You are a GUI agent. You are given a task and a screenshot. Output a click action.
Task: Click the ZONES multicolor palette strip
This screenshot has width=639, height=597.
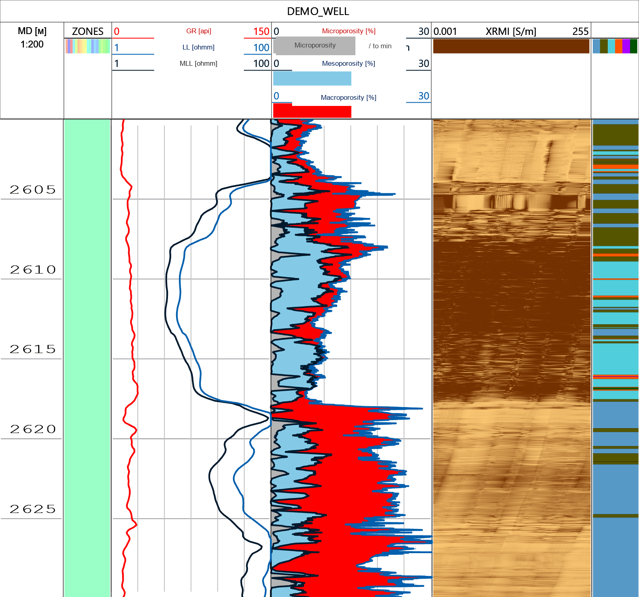(88, 46)
